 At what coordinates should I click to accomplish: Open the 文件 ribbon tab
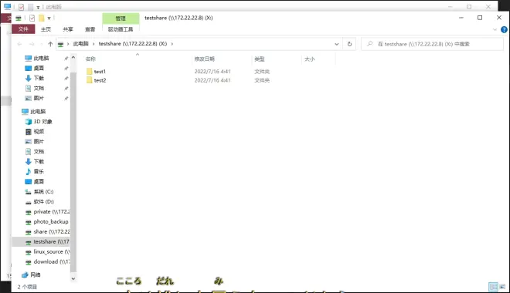pyautogui.click(x=23, y=29)
